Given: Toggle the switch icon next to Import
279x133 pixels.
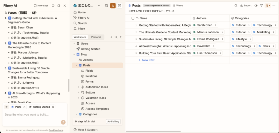Looking at the screenshot, I should [x=256, y=5].
